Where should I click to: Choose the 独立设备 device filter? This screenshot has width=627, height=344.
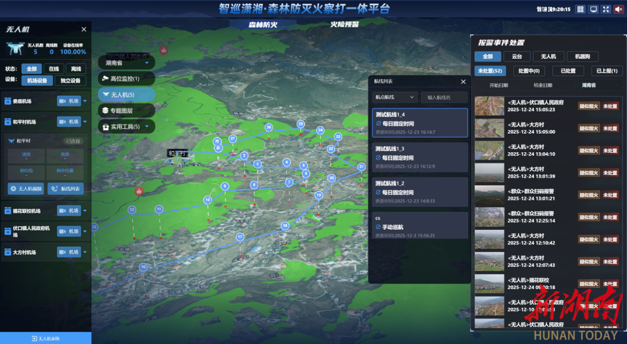[70, 81]
